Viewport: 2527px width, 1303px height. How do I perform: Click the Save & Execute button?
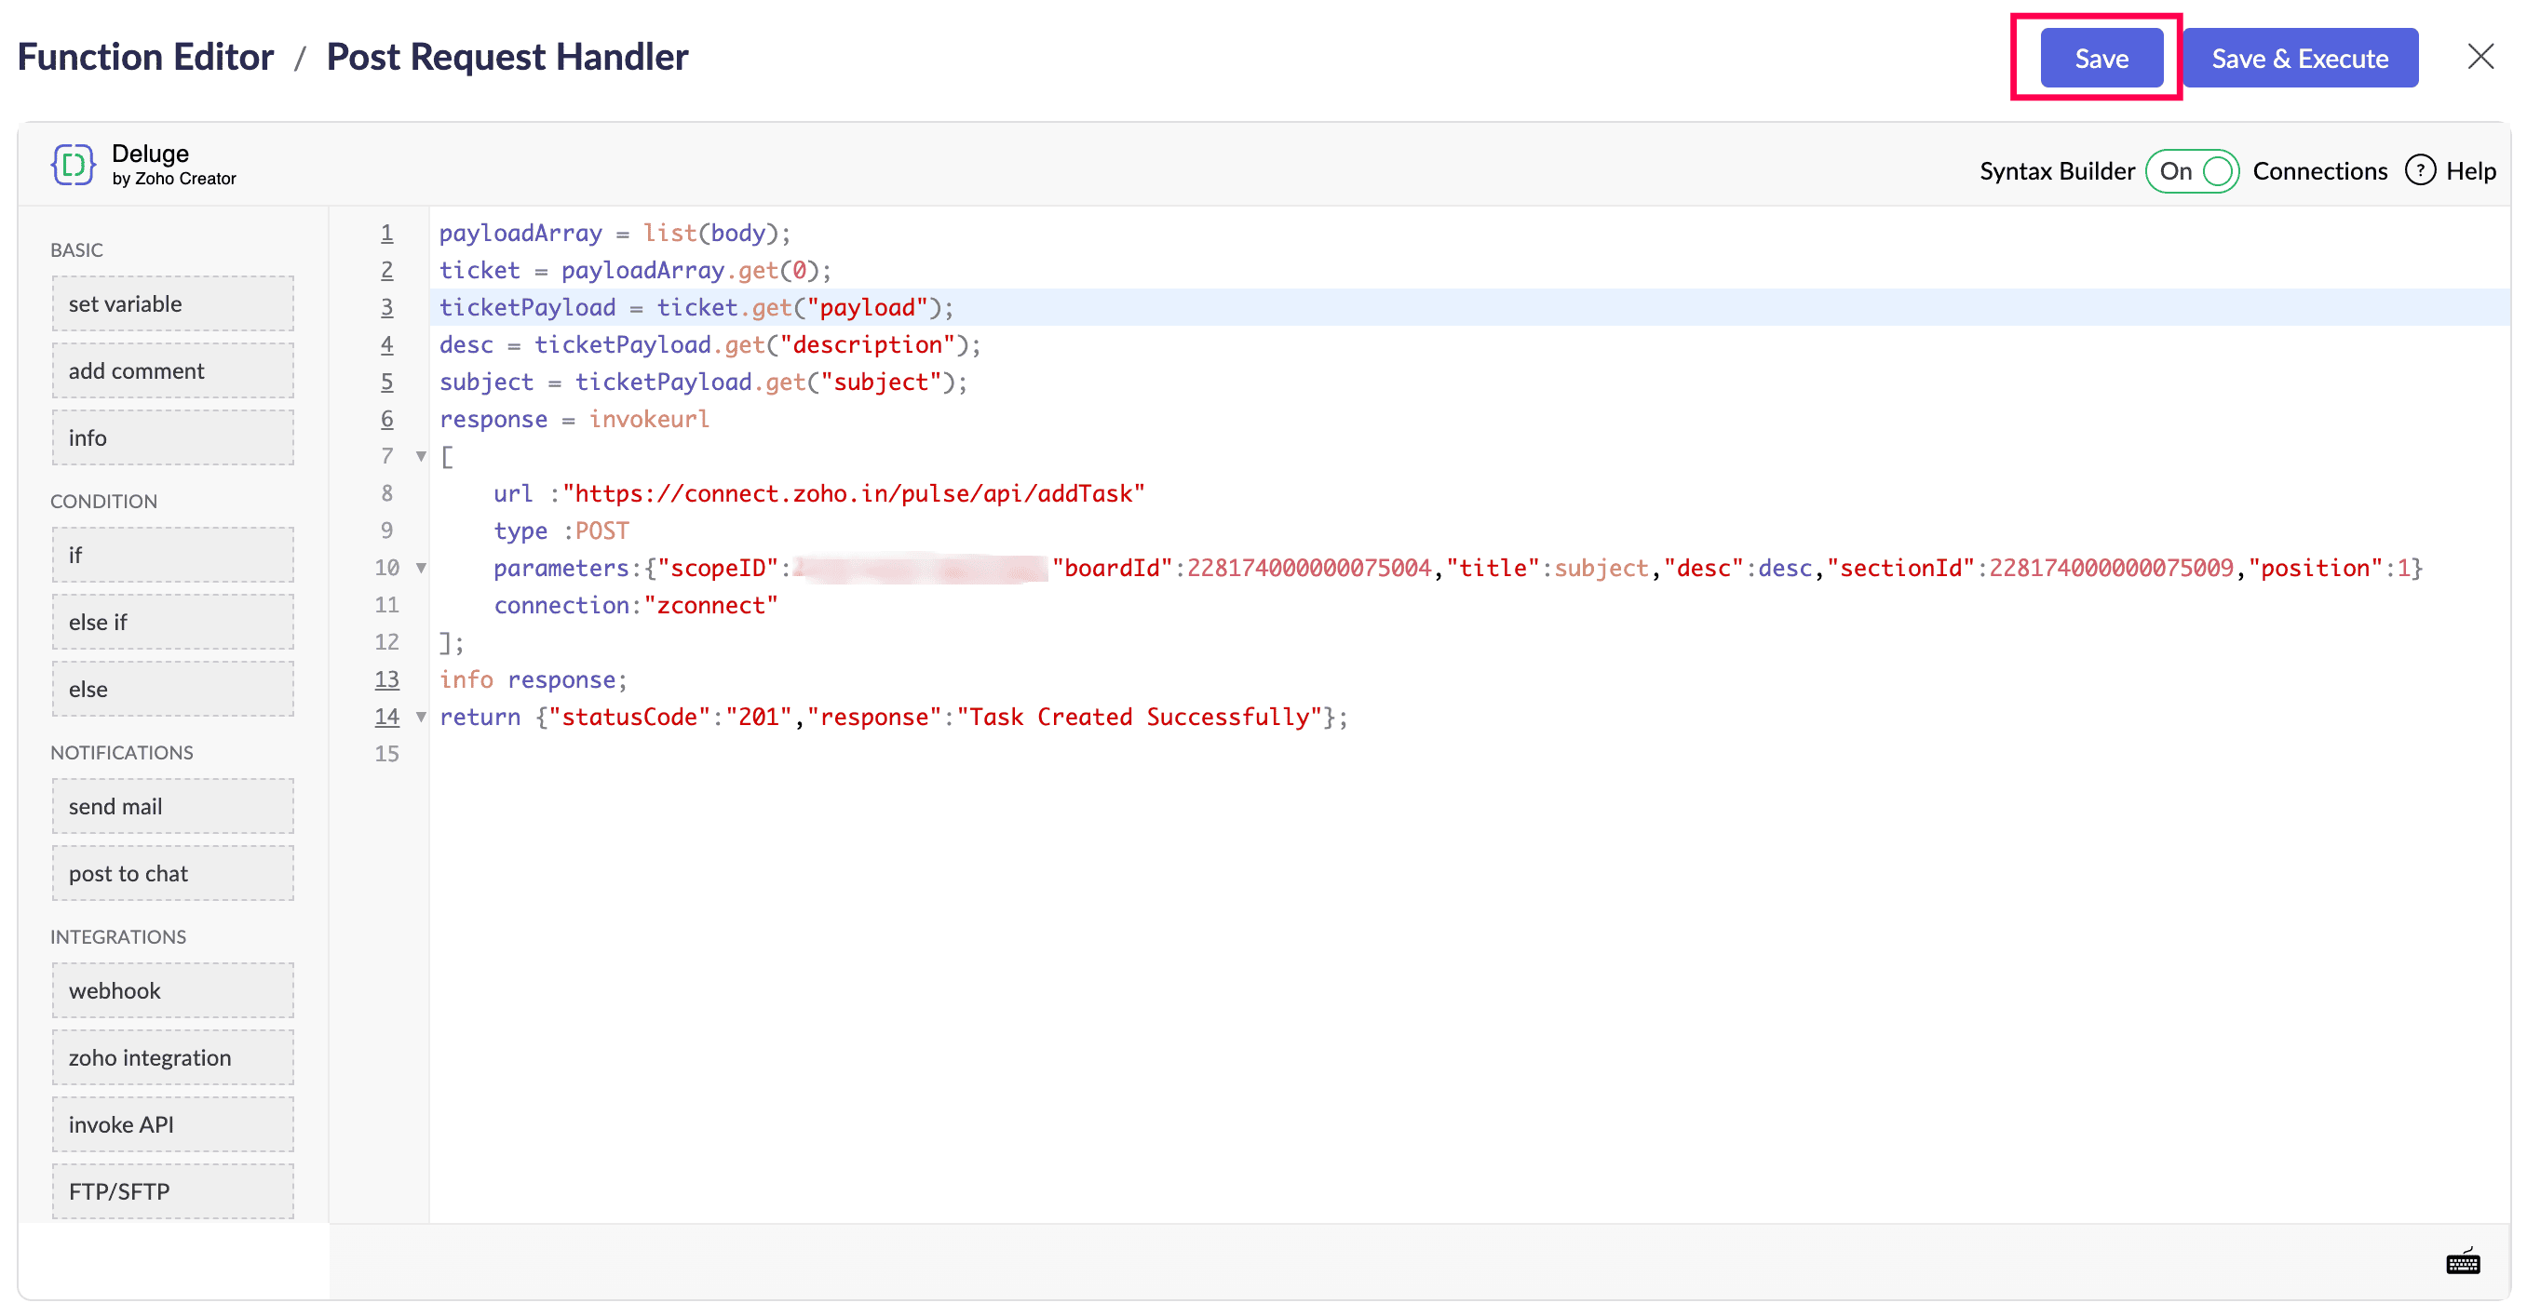2300,58
